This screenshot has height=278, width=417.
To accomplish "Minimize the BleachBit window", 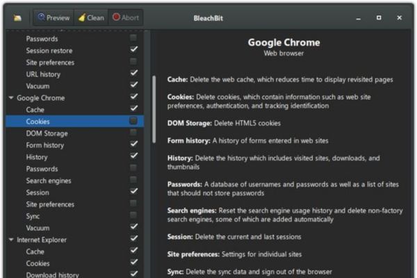I will tap(358, 18).
